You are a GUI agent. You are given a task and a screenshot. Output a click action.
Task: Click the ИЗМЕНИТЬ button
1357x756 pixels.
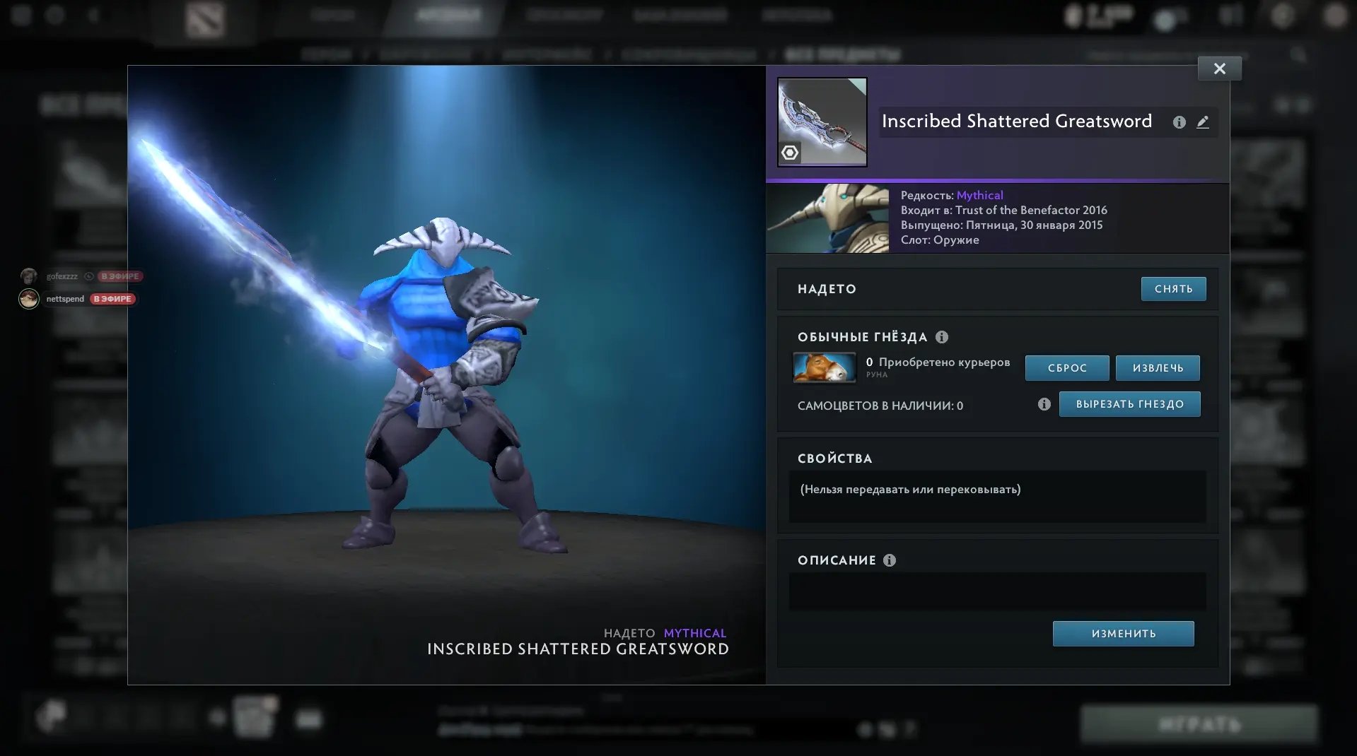[1123, 634]
